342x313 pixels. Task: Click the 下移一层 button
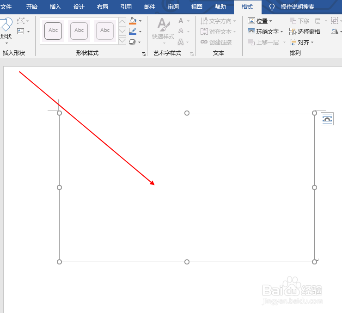(305, 21)
